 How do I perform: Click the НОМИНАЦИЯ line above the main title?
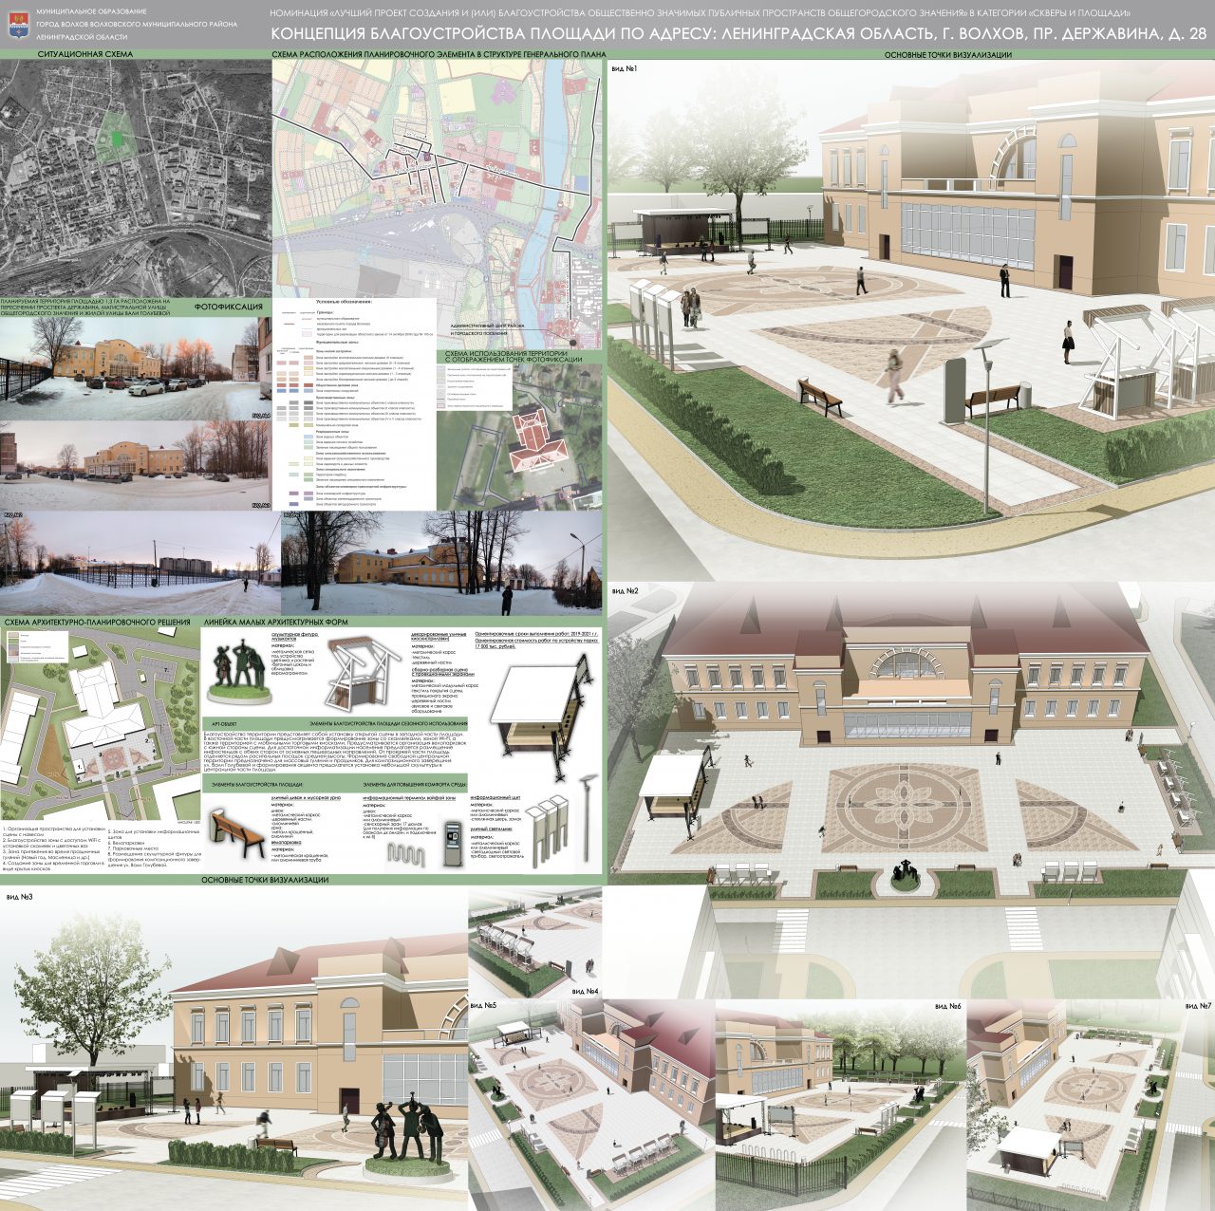point(700,13)
